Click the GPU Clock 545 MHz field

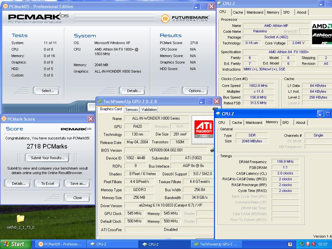[135, 213]
